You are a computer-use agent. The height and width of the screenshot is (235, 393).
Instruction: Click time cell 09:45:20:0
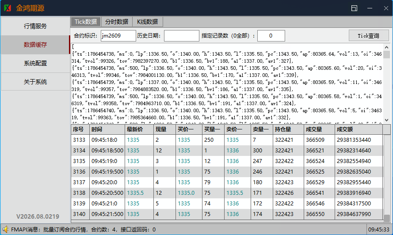pyautogui.click(x=107, y=182)
